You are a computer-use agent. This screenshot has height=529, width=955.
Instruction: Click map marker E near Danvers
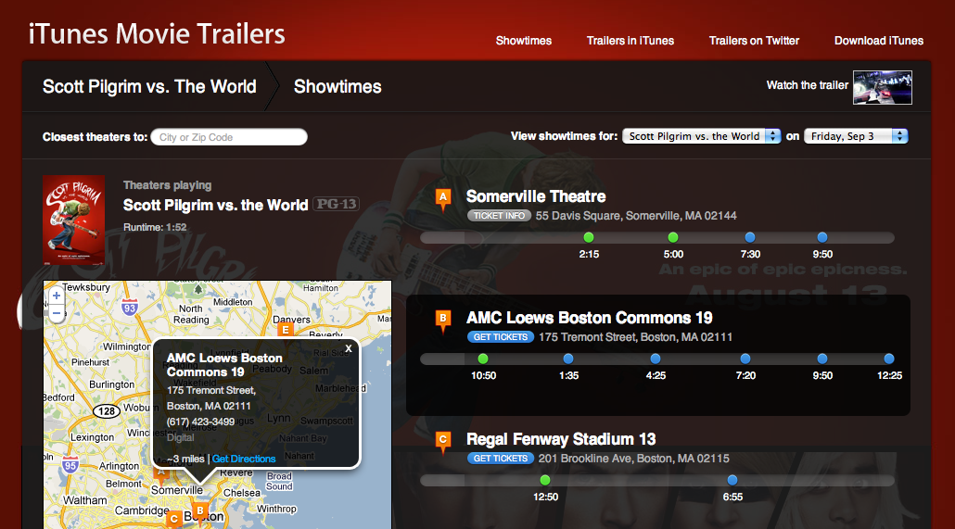tap(285, 331)
